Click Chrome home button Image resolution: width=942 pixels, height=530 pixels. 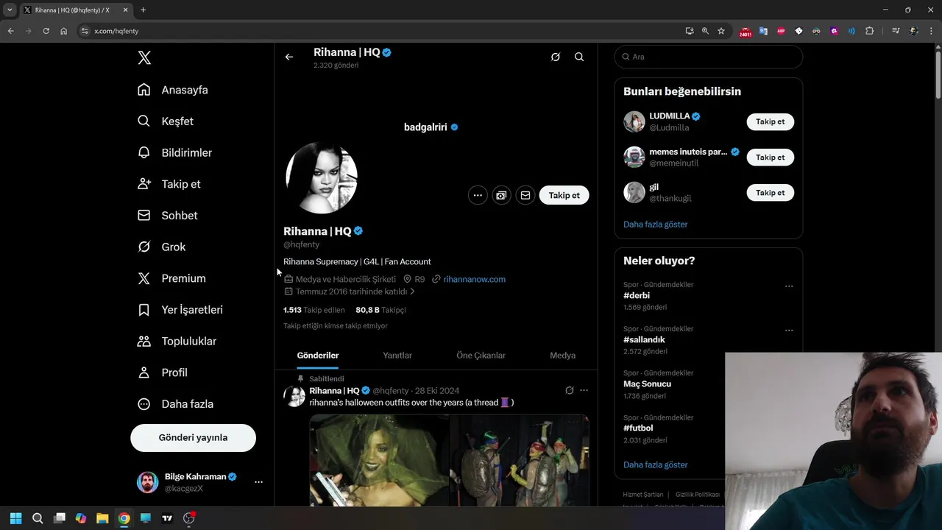click(x=63, y=31)
